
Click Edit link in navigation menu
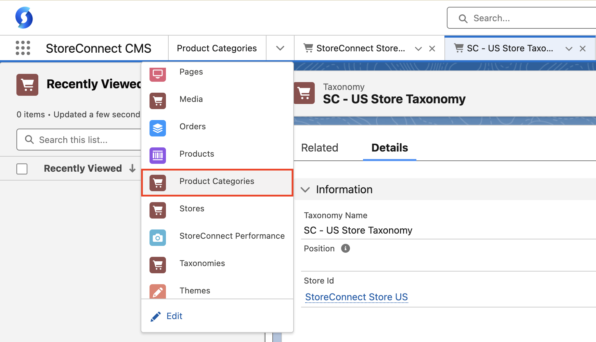click(x=174, y=316)
